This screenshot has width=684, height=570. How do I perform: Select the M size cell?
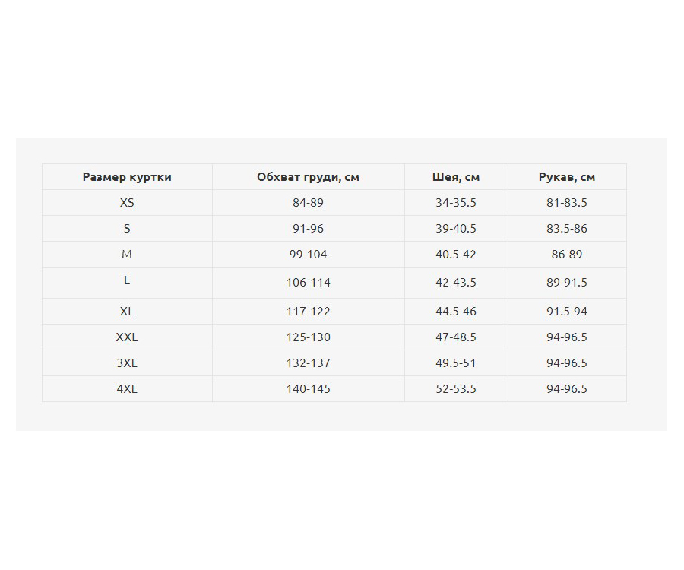coord(127,255)
